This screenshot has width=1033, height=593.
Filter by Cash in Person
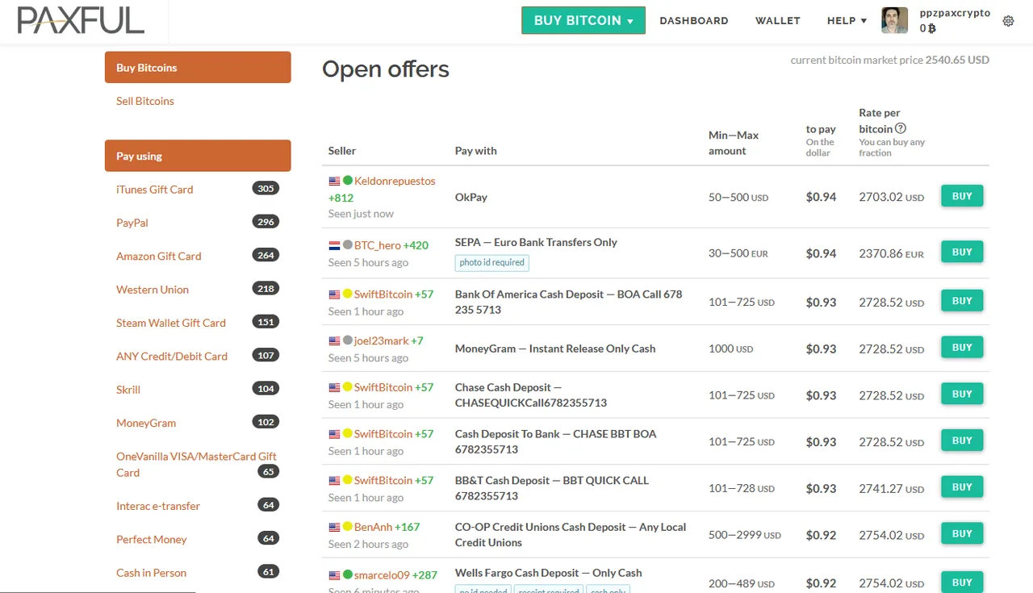pos(151,573)
